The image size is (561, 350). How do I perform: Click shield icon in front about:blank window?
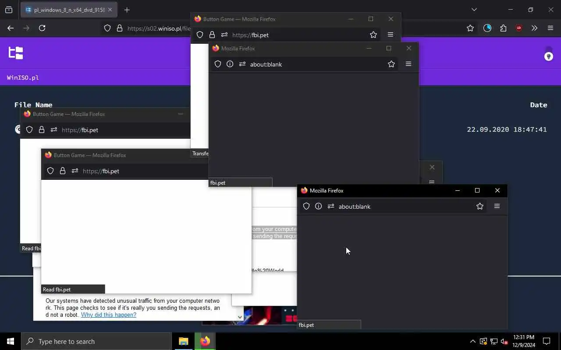click(306, 206)
